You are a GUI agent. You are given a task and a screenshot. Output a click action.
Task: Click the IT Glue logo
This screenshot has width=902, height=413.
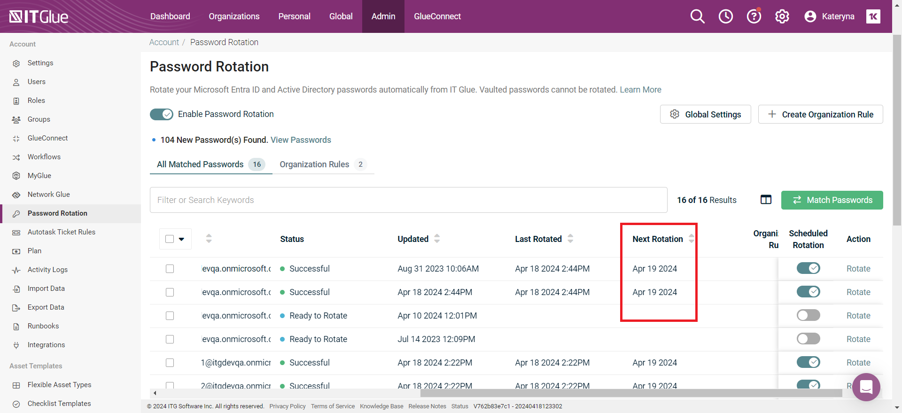pyautogui.click(x=39, y=17)
